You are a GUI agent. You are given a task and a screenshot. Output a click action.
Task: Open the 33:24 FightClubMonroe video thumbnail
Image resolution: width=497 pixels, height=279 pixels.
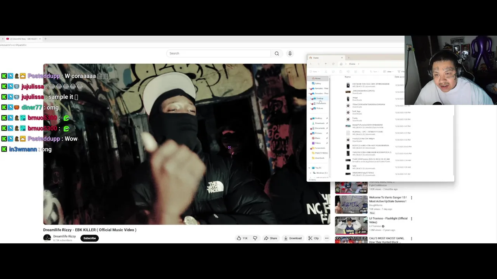click(x=351, y=188)
